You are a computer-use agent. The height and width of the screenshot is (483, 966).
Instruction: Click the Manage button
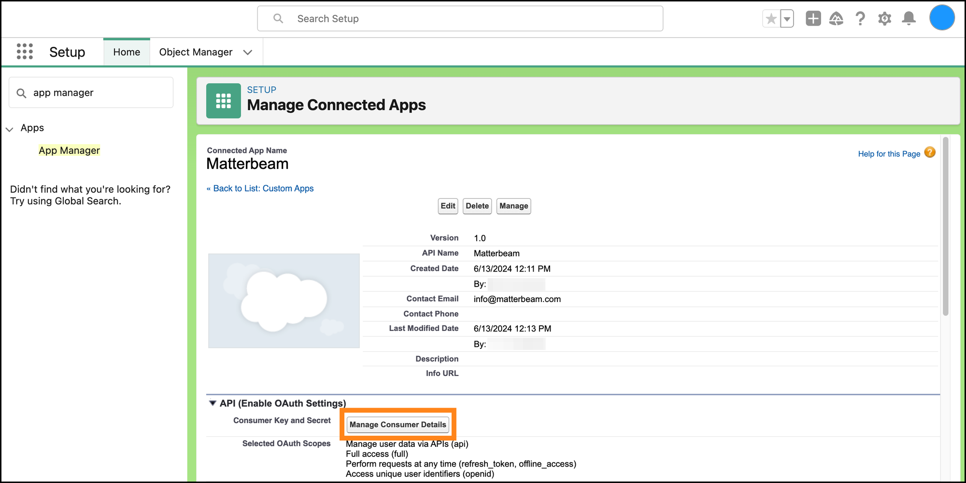coord(513,206)
